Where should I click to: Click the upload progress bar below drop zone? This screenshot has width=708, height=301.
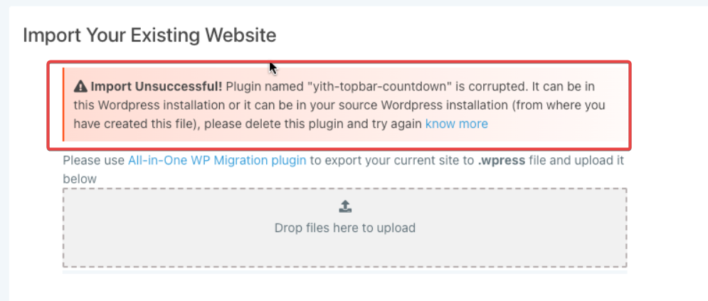(x=345, y=271)
